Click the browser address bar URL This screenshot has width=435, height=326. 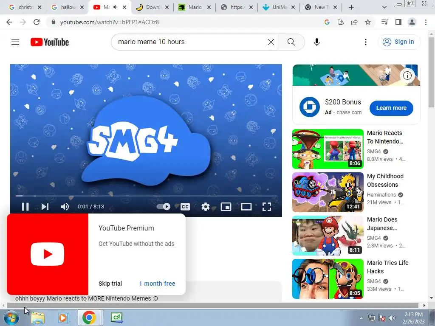[109, 22]
